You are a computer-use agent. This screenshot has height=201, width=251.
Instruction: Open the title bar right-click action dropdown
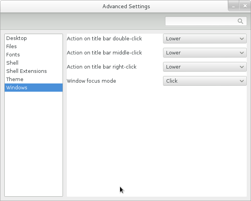coord(205,67)
